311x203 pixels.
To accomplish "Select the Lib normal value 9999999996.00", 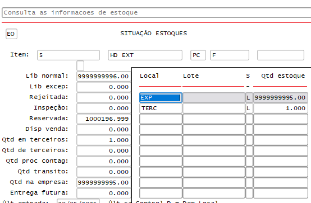I will 103,76.
